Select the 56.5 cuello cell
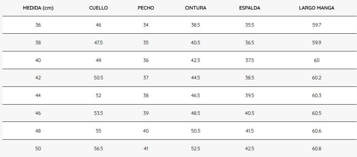The image size is (357, 157). click(98, 149)
